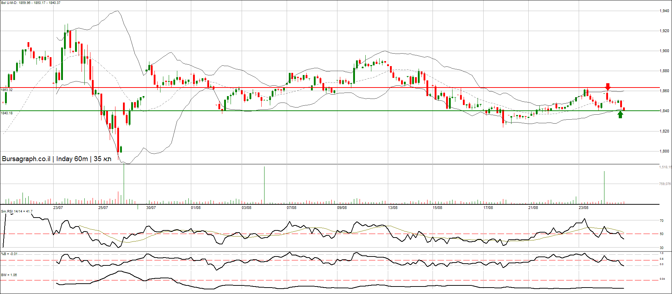Click the BW indicator label
The width and height of the screenshot is (672, 294).
tap(9, 275)
